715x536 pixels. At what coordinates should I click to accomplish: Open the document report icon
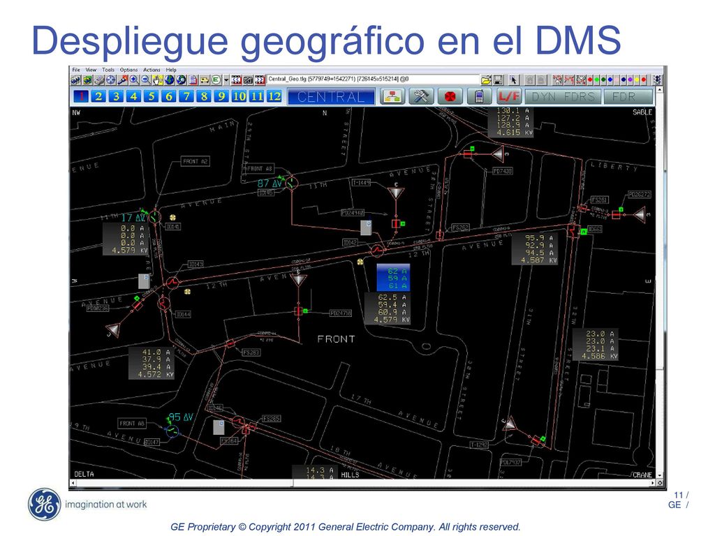(x=193, y=80)
